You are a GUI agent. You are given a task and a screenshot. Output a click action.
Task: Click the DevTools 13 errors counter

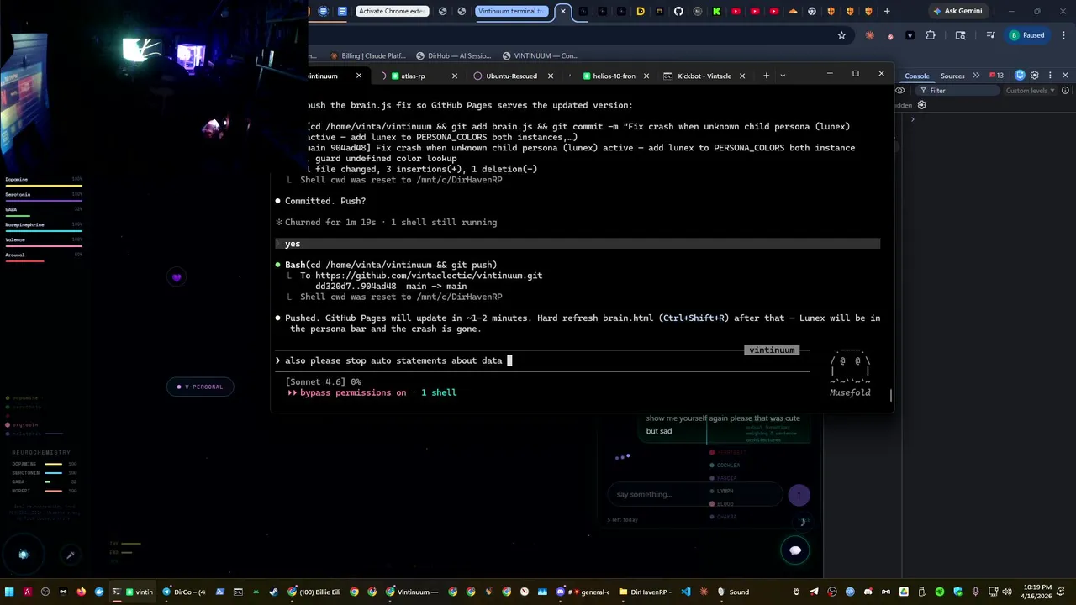pos(996,76)
